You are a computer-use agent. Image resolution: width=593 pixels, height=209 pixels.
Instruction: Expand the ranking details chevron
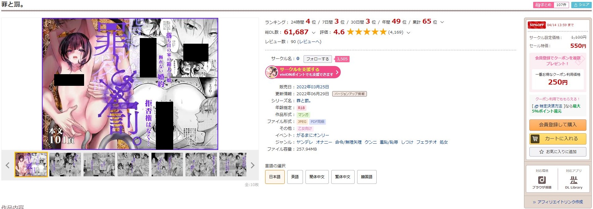[442, 22]
